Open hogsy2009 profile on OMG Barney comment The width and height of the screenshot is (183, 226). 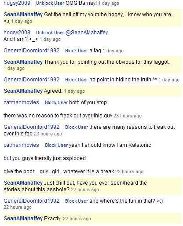[17, 3]
